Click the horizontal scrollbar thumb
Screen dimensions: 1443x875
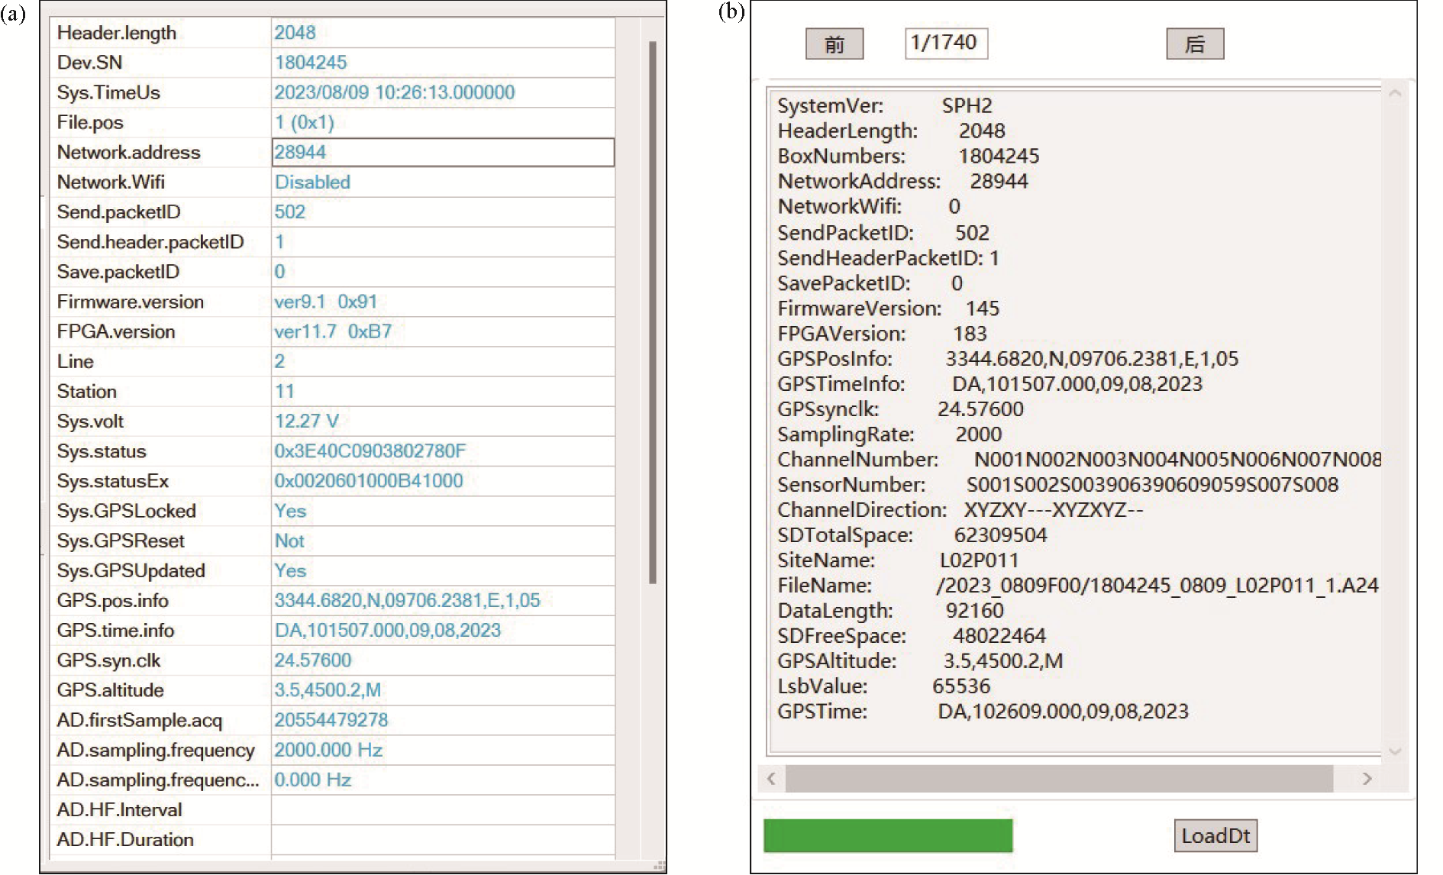pyautogui.click(x=1058, y=779)
